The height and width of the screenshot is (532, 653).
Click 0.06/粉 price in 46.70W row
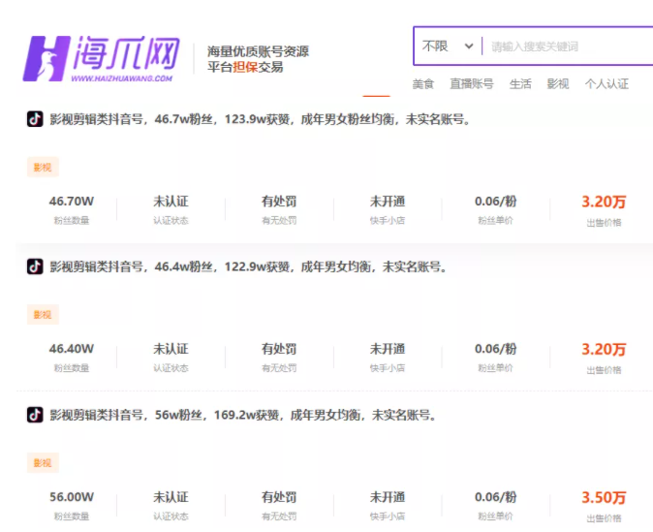tap(496, 202)
